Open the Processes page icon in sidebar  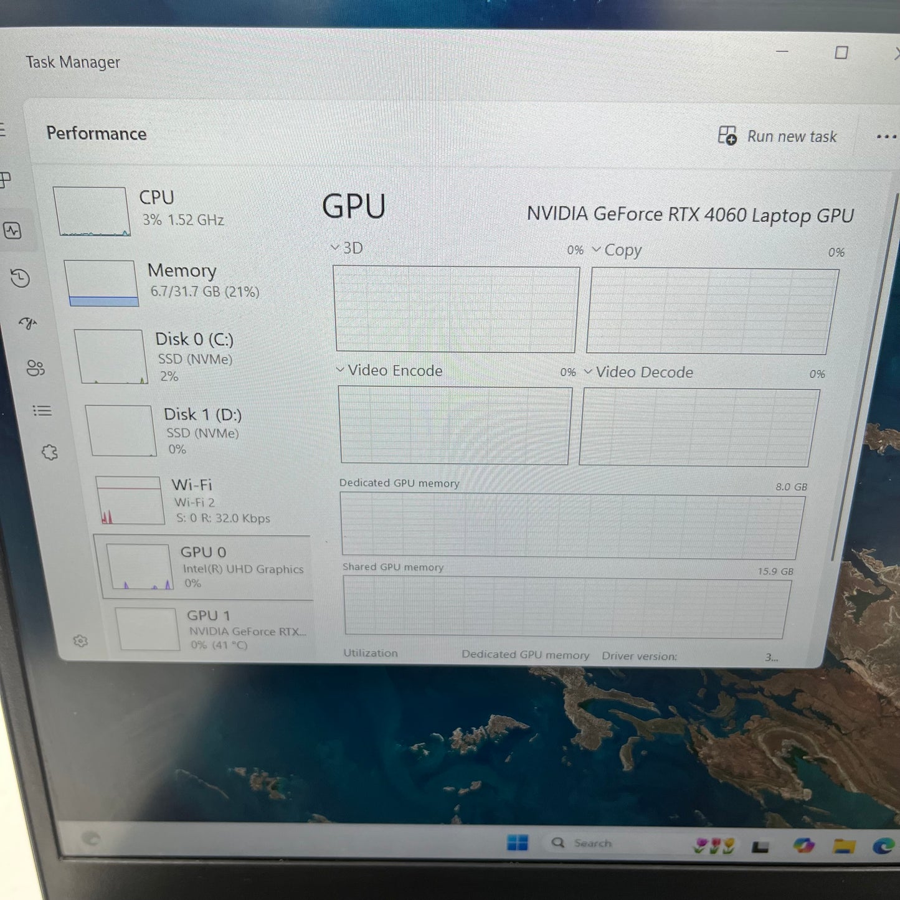[x=6, y=180]
